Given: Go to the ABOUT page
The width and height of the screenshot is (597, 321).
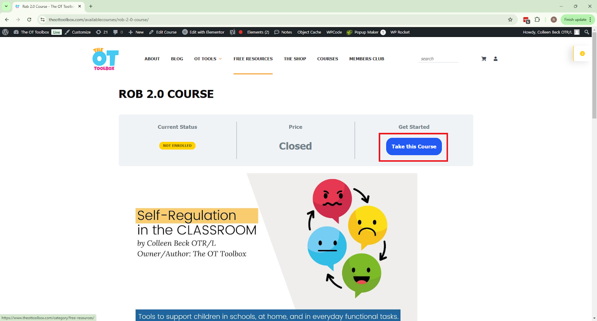Looking at the screenshot, I should click(x=152, y=59).
